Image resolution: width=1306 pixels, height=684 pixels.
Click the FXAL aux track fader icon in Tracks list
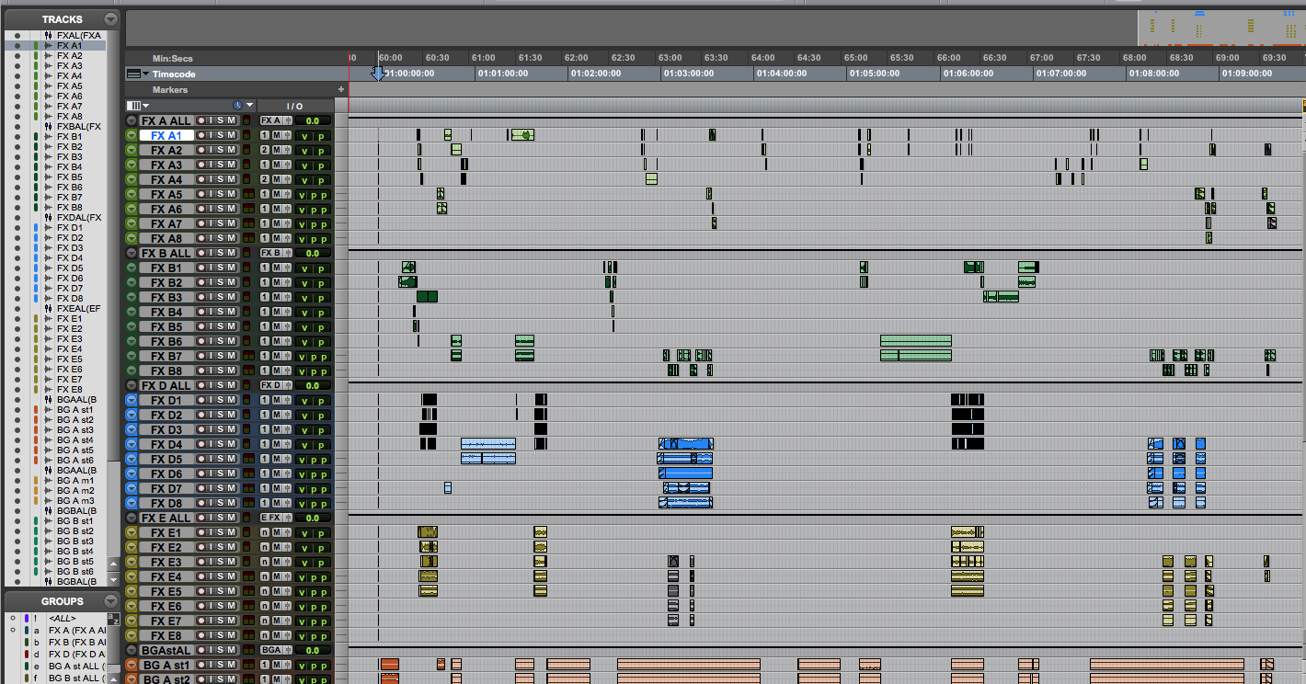(49, 35)
